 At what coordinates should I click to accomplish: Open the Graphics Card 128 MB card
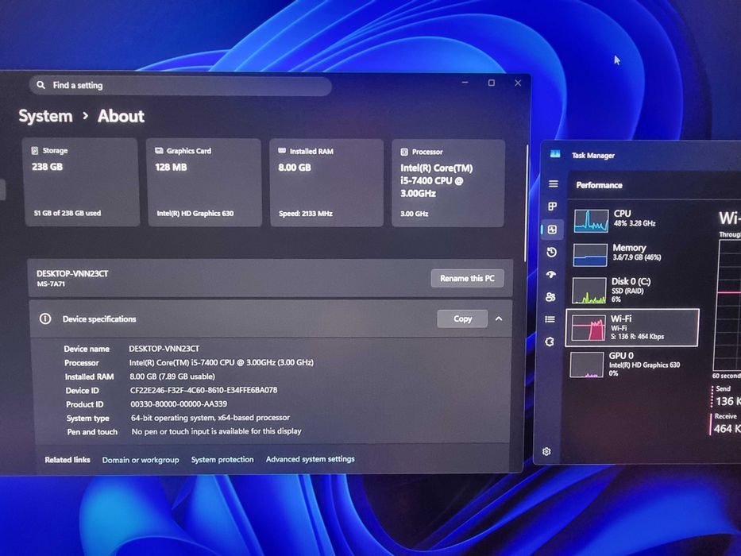204,183
